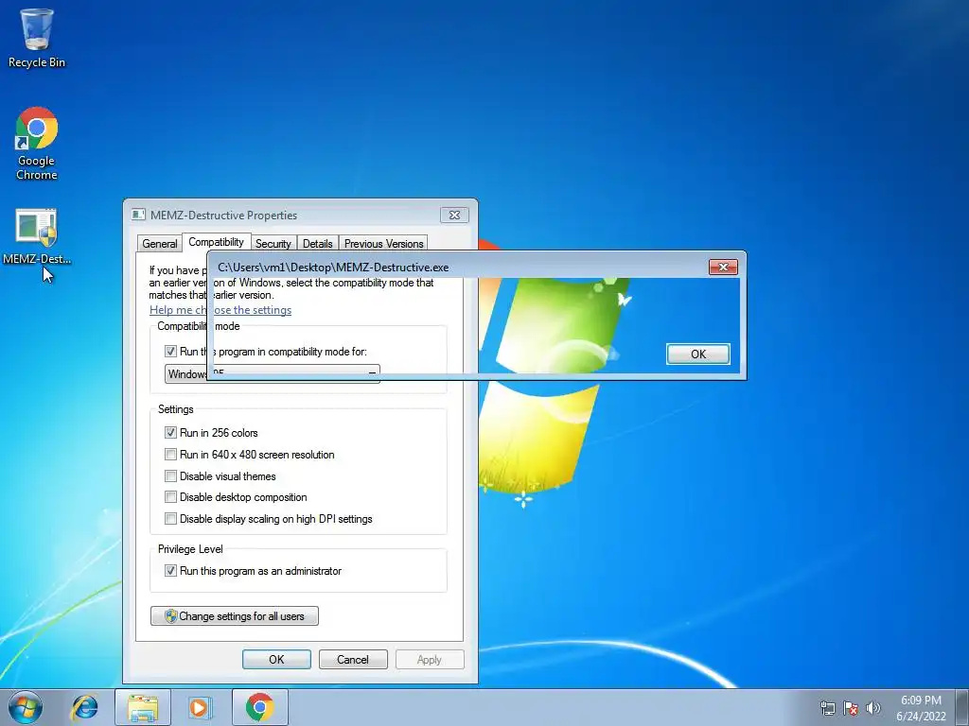Cancel the Properties dialog

(353, 659)
